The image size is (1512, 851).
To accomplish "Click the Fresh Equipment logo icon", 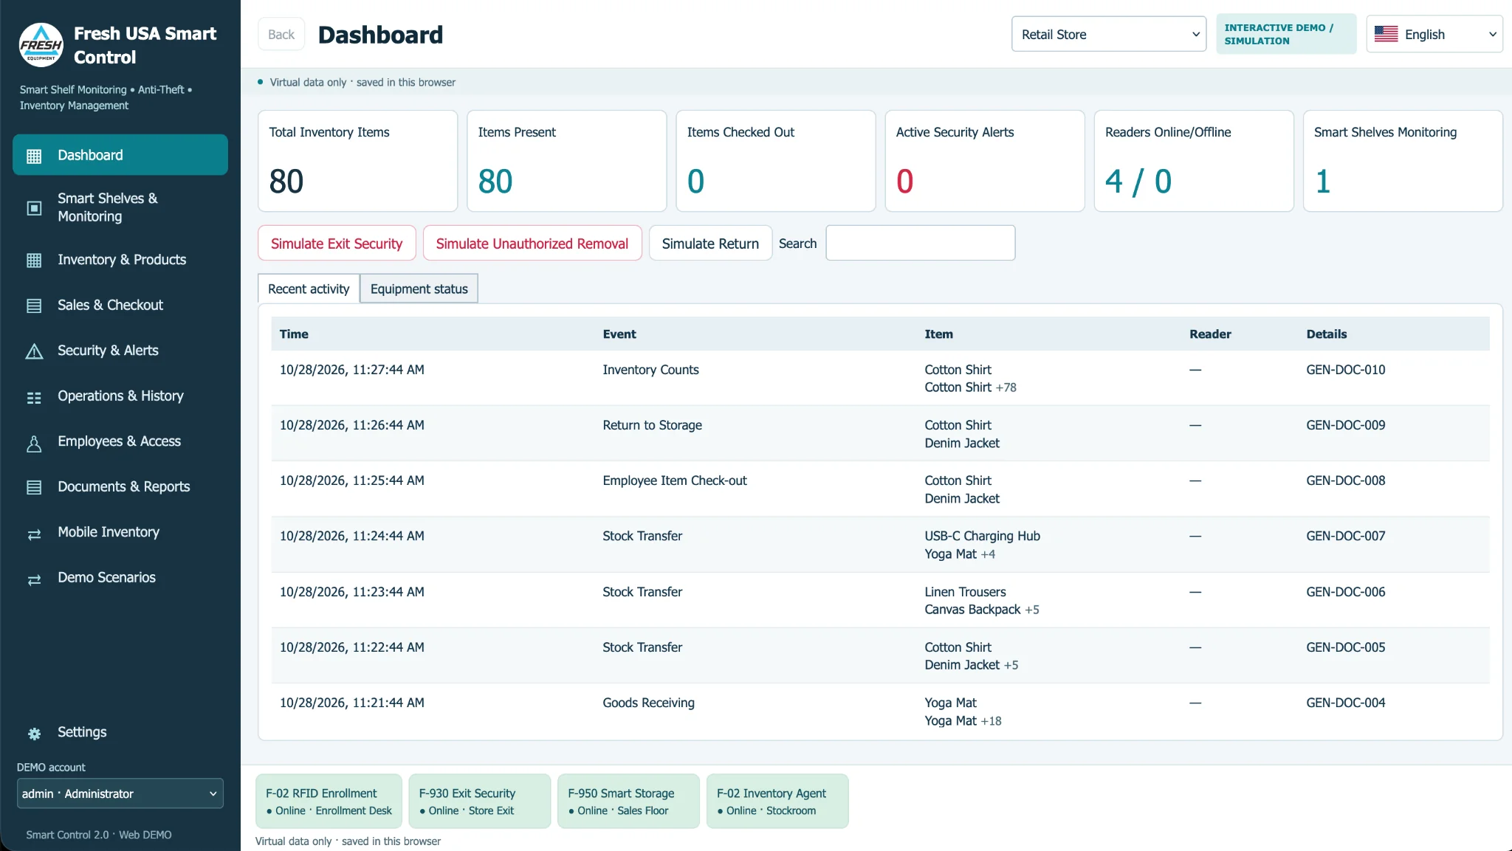I will click(x=41, y=44).
